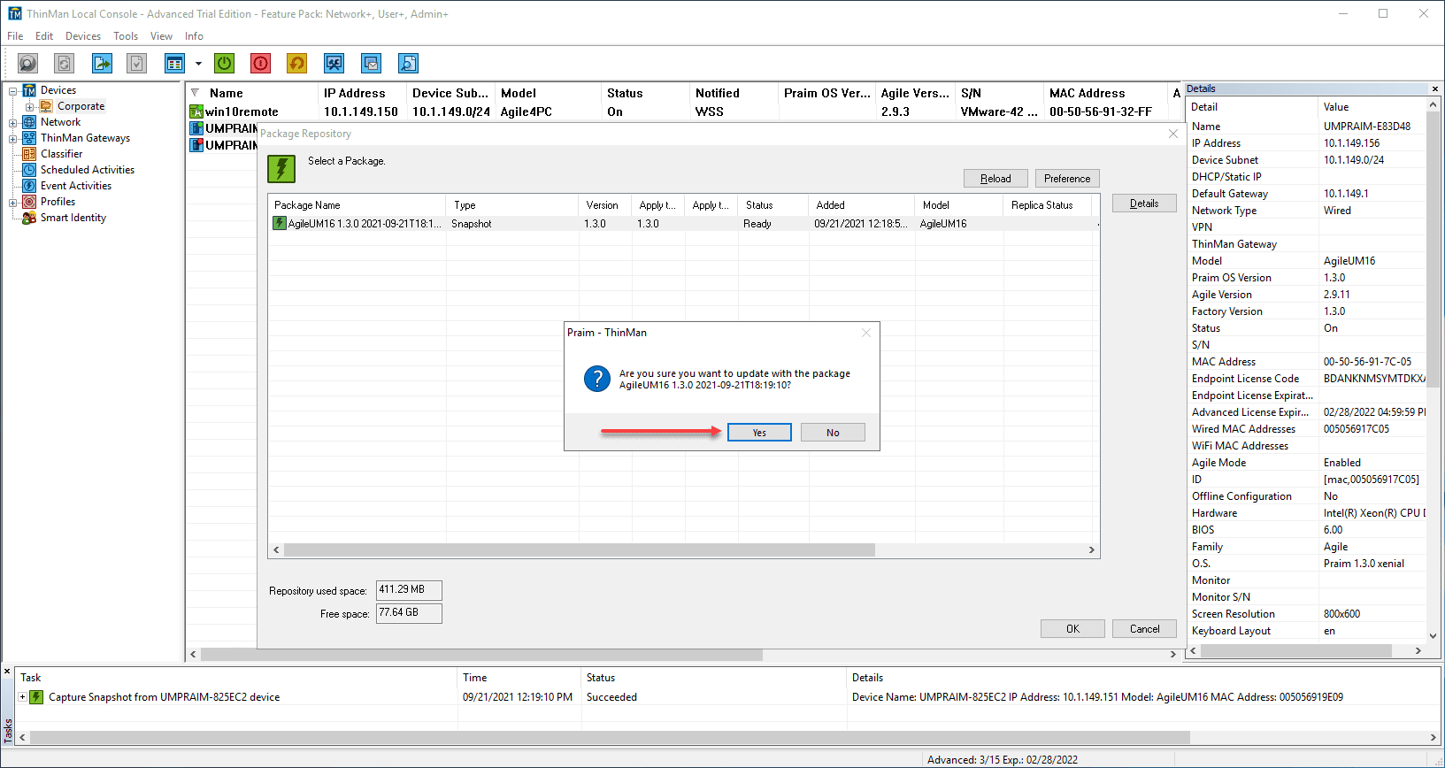The image size is (1445, 768).
Task: Click the filter funnel beside Name column
Action: 195,93
